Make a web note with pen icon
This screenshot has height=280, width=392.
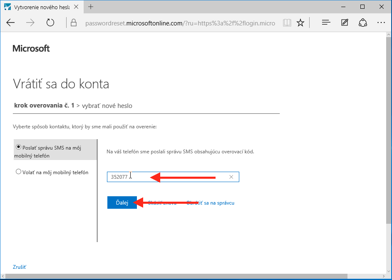[x=345, y=23]
